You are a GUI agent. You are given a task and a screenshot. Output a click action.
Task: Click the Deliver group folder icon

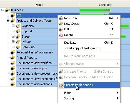[18, 42]
